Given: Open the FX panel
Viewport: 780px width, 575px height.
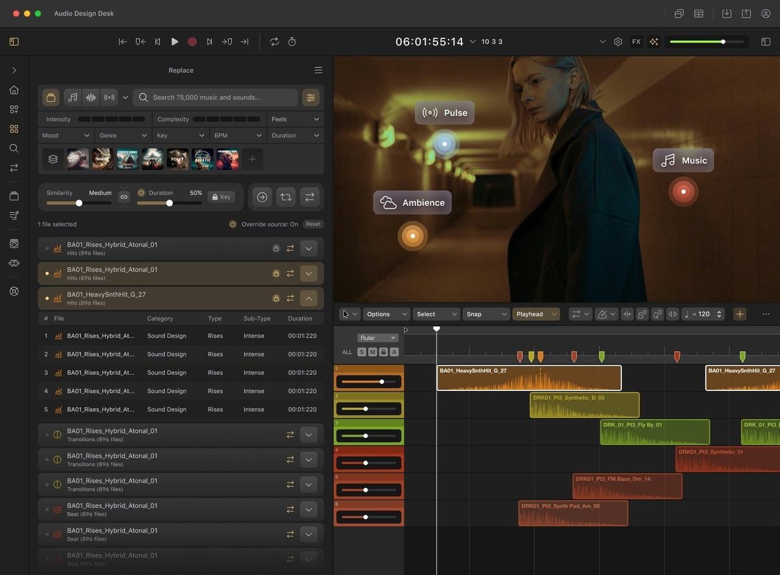Looking at the screenshot, I should point(636,42).
